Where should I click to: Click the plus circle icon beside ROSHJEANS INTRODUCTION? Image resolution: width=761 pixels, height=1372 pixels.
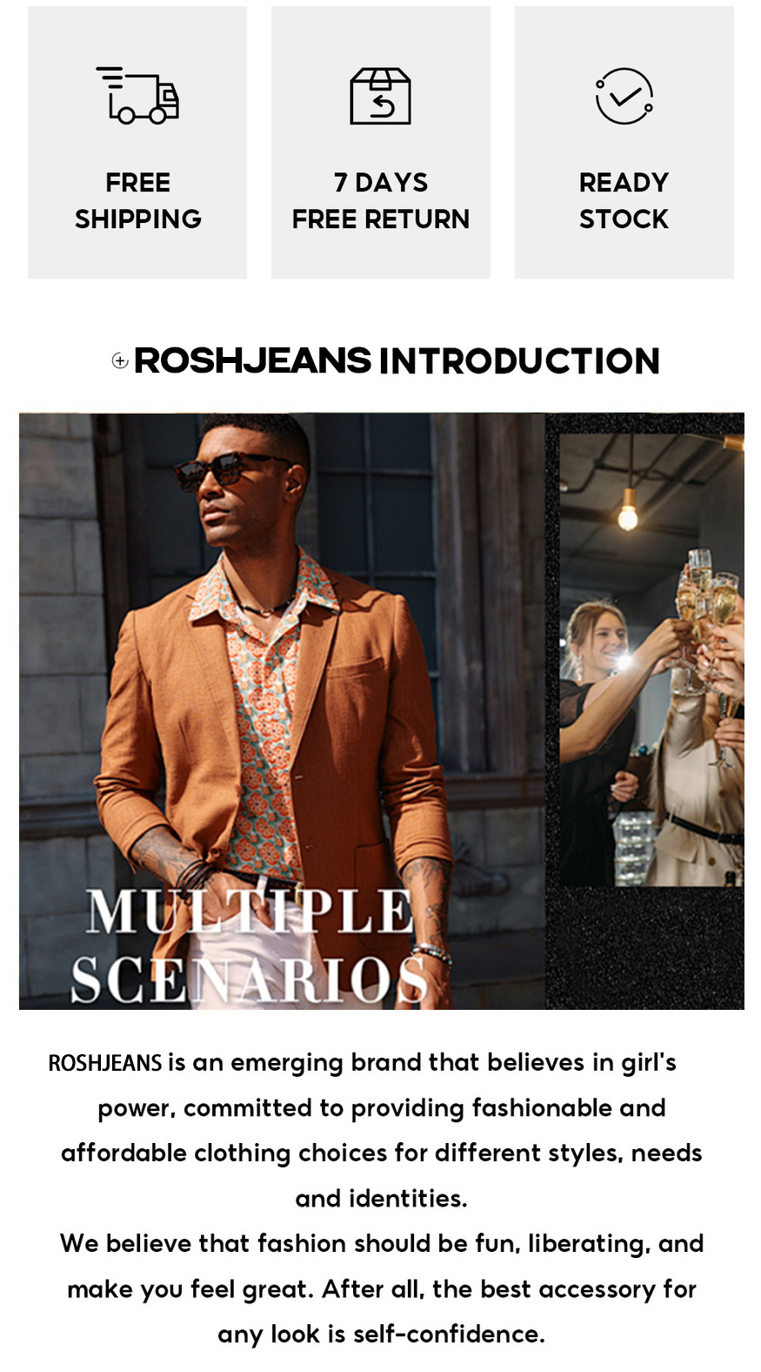click(x=120, y=360)
